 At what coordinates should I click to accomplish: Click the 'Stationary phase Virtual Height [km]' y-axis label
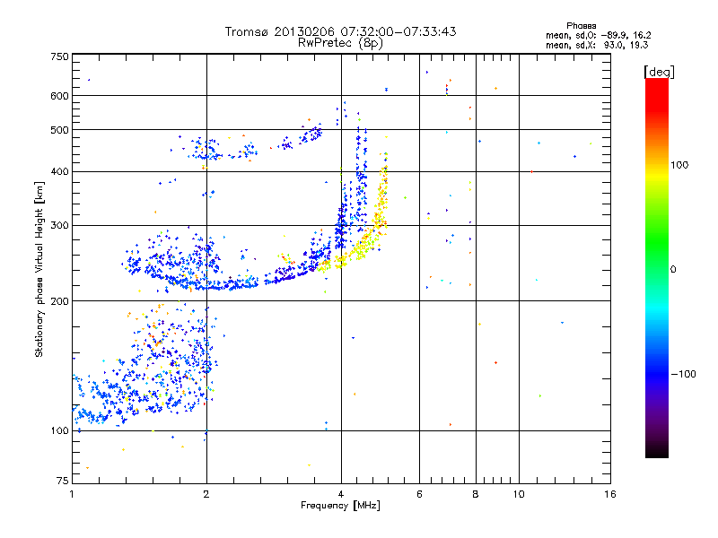(x=39, y=270)
